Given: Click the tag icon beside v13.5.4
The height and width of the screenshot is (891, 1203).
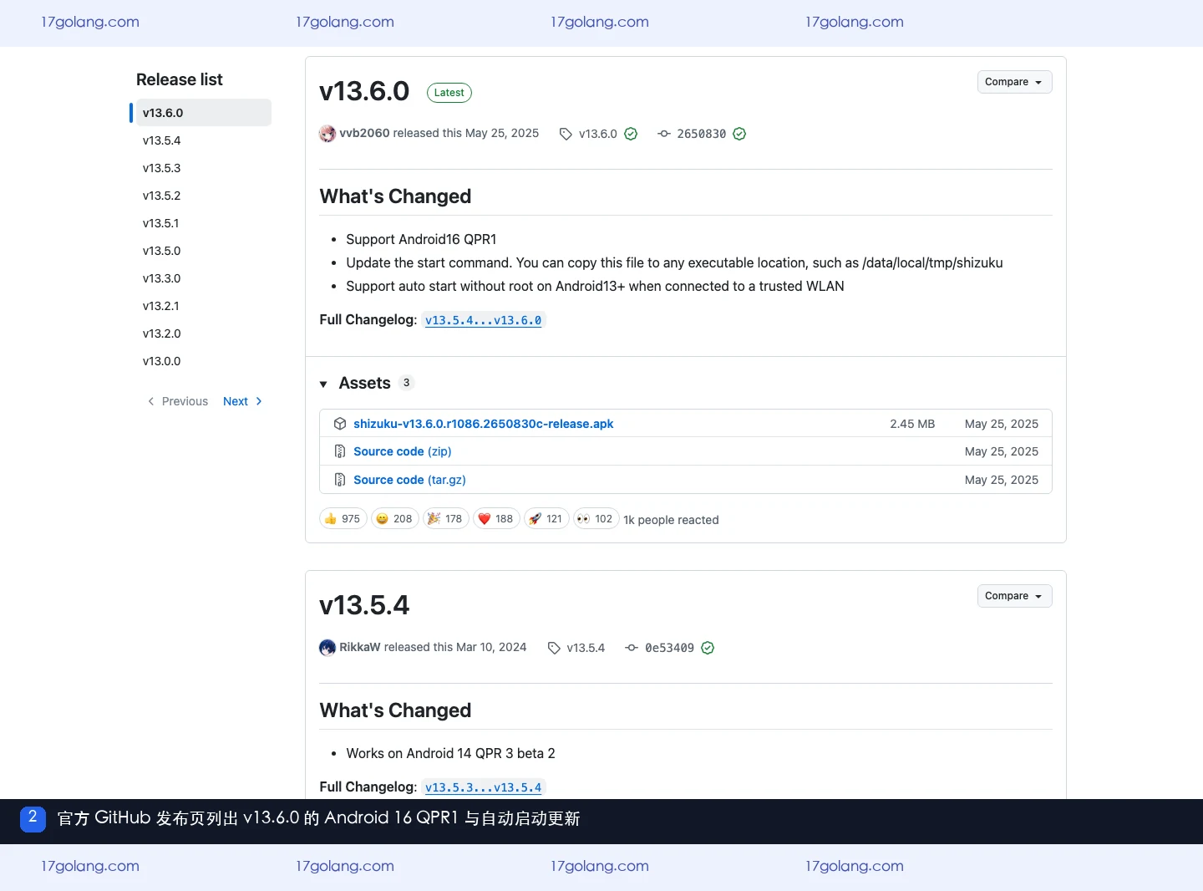Looking at the screenshot, I should pos(554,648).
